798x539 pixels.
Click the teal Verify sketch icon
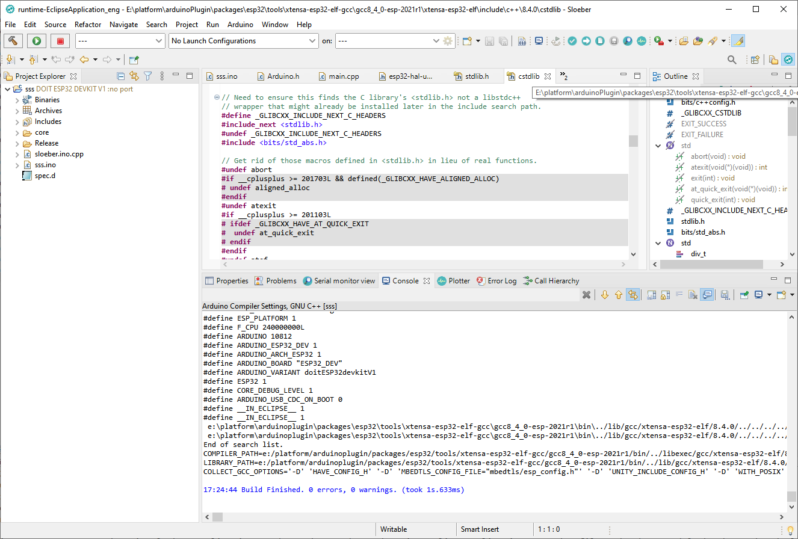[x=572, y=40]
